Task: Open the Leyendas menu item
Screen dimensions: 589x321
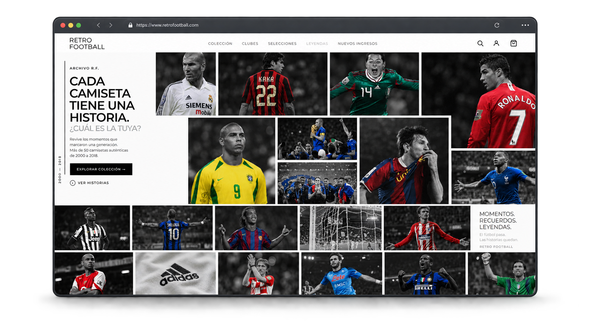Action: 317,44
